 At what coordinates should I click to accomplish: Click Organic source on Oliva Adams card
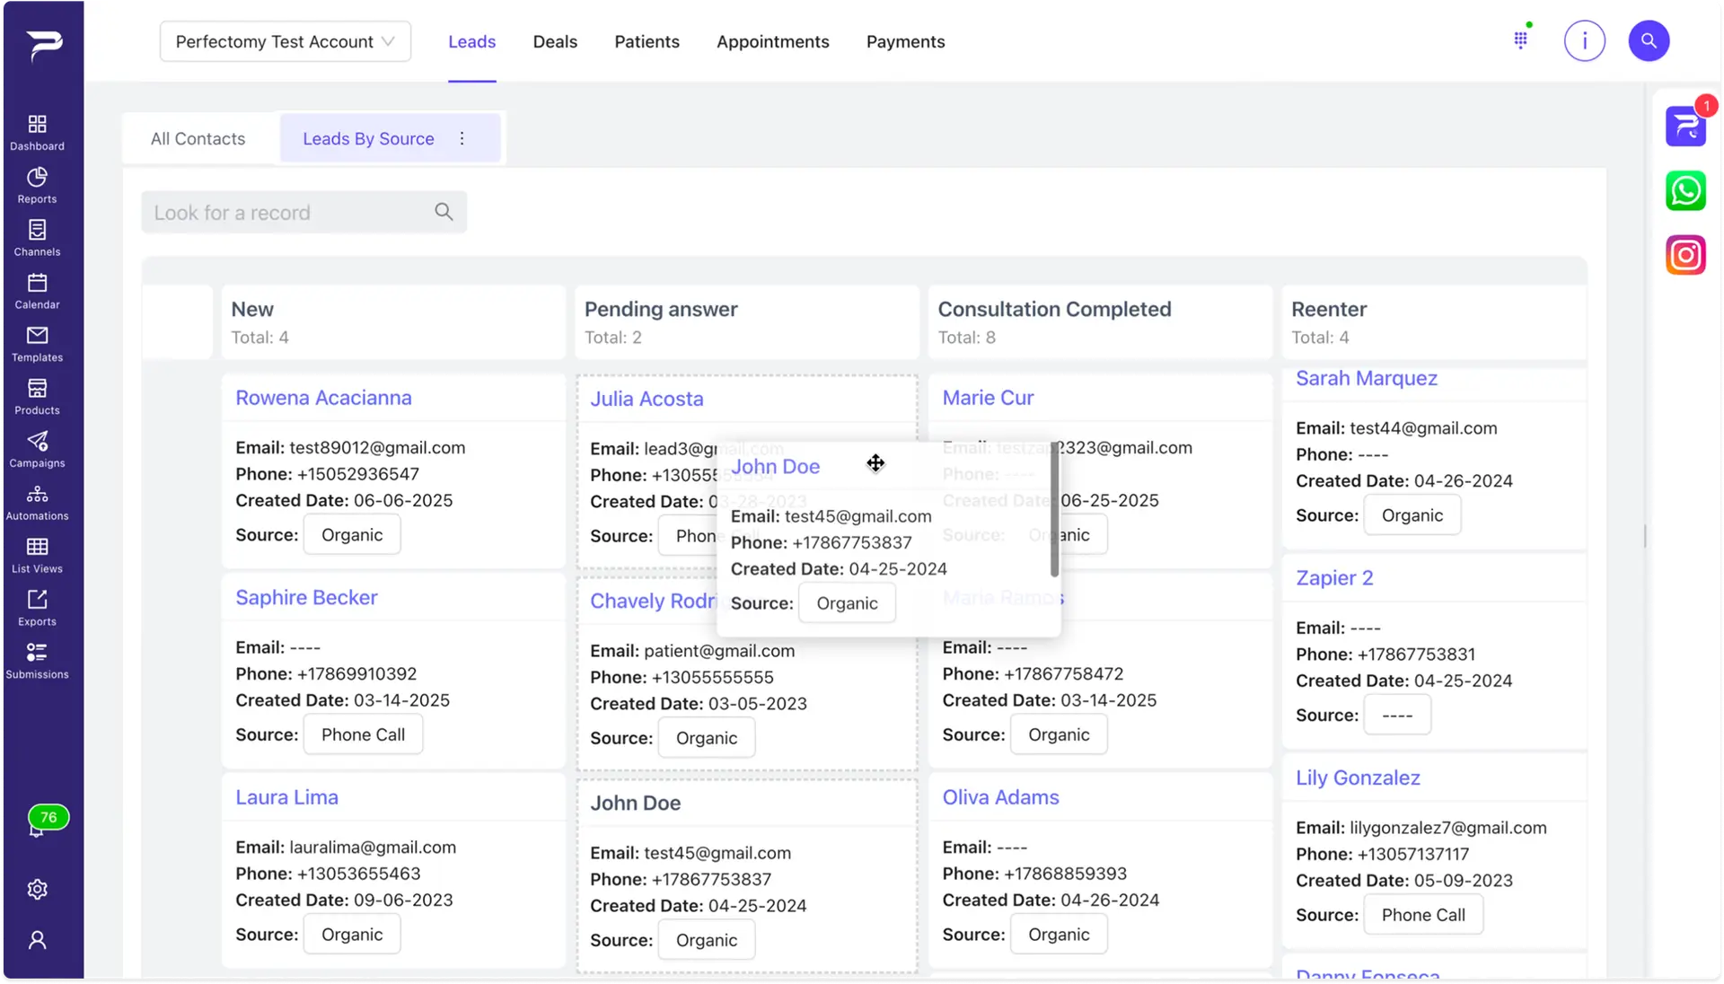click(x=1059, y=934)
